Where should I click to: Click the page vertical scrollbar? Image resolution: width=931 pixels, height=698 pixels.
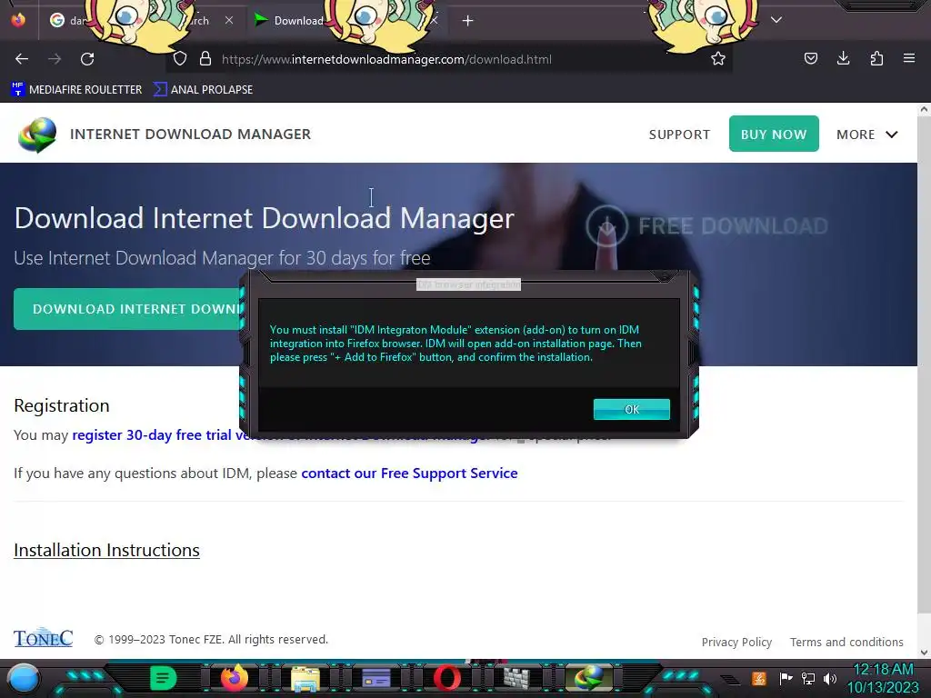pyautogui.click(x=924, y=365)
